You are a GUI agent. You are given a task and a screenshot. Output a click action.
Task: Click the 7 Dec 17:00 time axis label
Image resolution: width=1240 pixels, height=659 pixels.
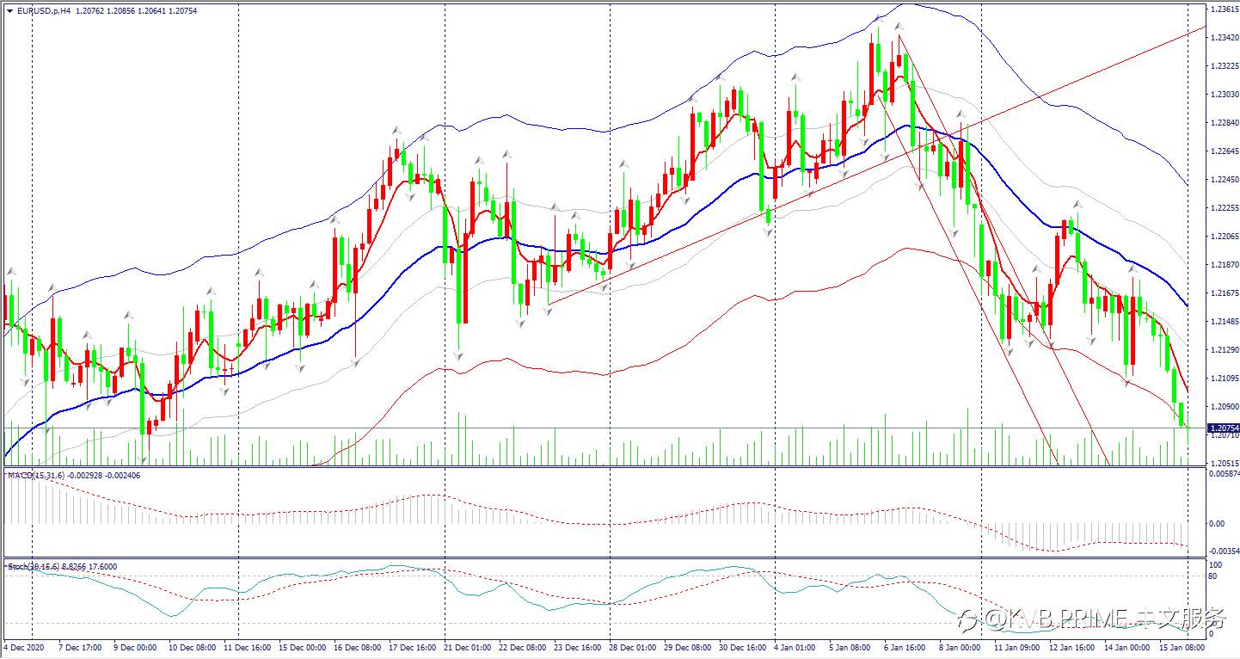(80, 648)
